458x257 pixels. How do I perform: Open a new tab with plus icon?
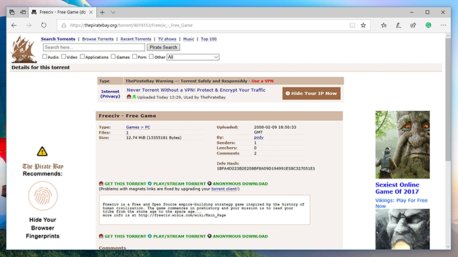[x=102, y=12]
